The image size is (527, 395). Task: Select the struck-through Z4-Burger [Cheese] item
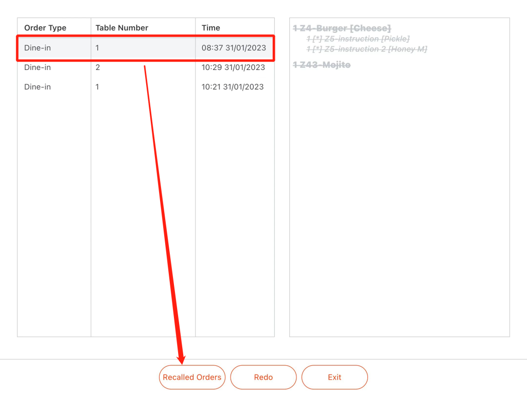[x=342, y=28]
